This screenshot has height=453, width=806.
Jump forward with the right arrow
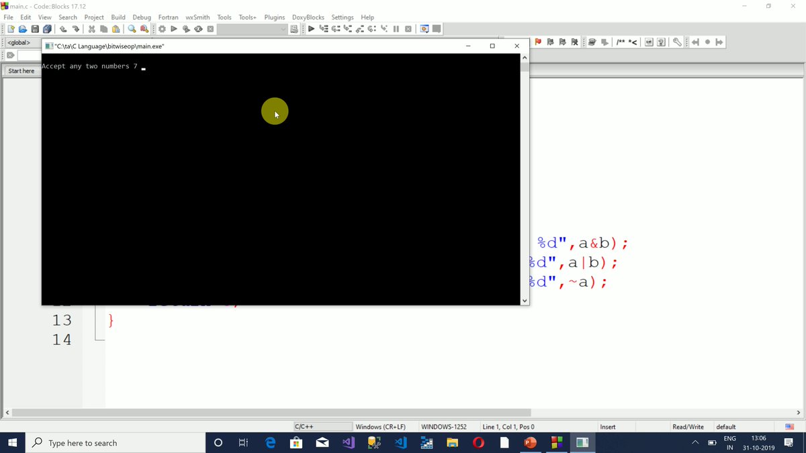pyautogui.click(x=719, y=42)
